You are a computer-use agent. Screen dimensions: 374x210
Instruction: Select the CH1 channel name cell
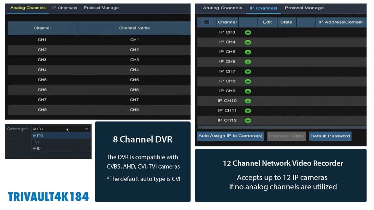click(x=134, y=40)
